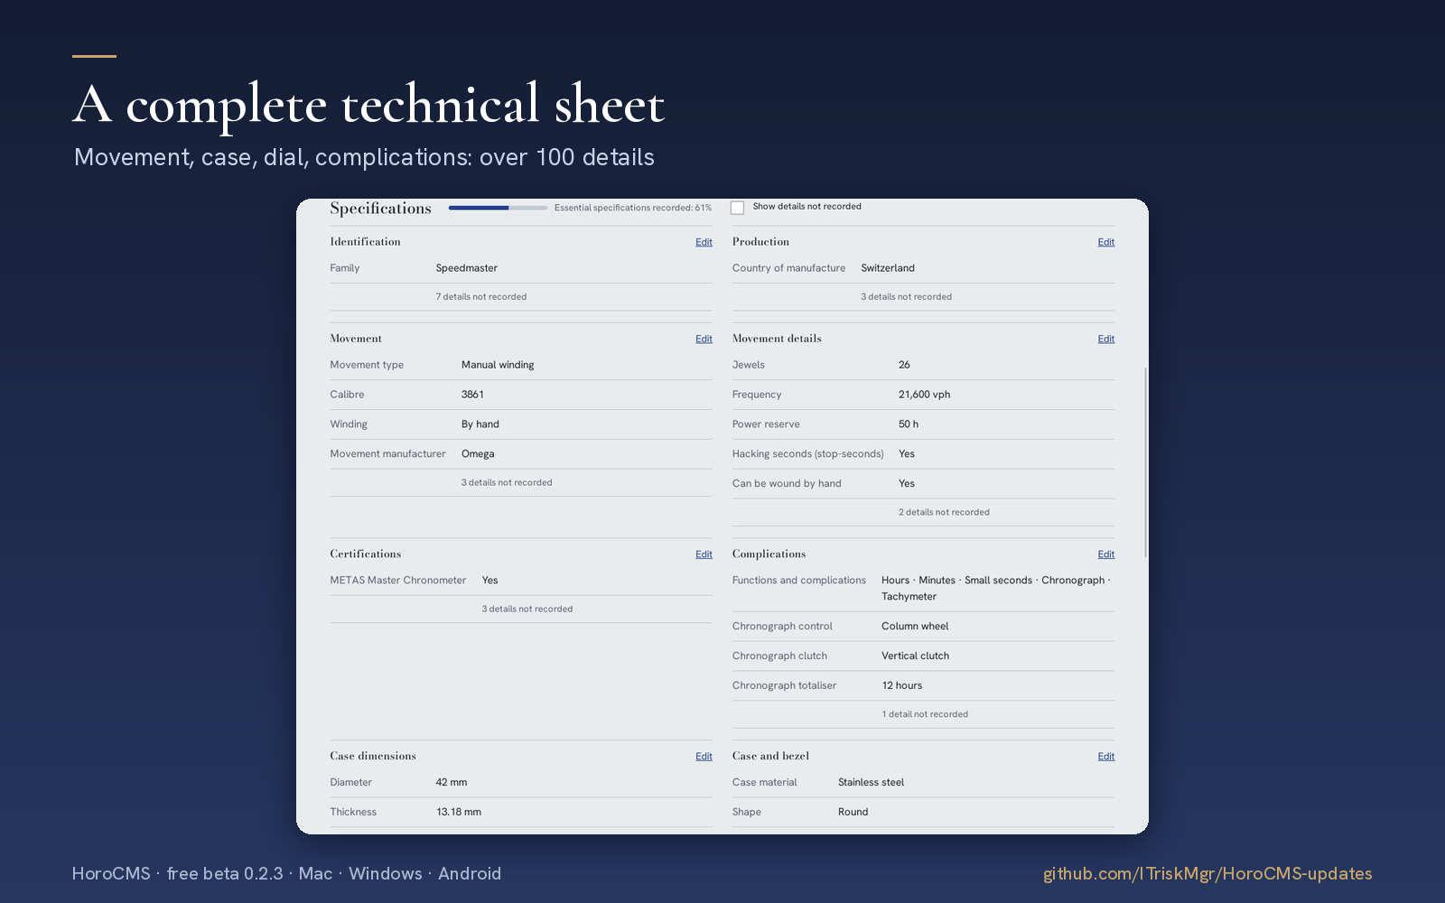The width and height of the screenshot is (1445, 903).
Task: Expand '7 details not recorded' under Identification
Action: click(x=481, y=297)
